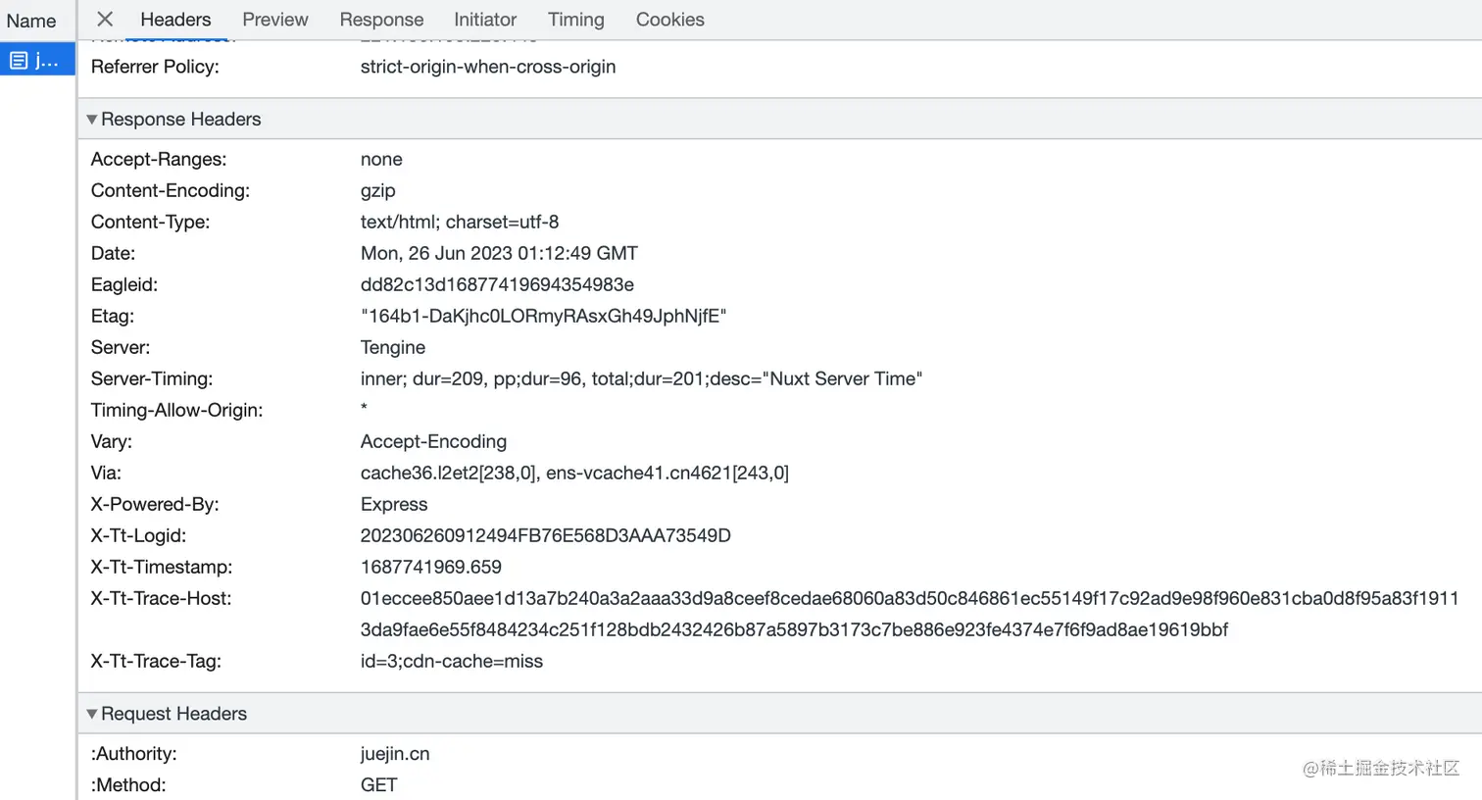Collapse the Response Headers section
This screenshot has height=800, width=1482.
92,120
